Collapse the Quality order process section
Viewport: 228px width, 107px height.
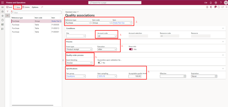tap(223, 55)
